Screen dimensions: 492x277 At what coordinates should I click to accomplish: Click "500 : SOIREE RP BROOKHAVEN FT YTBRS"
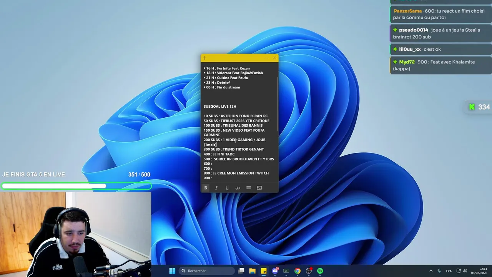click(x=239, y=159)
